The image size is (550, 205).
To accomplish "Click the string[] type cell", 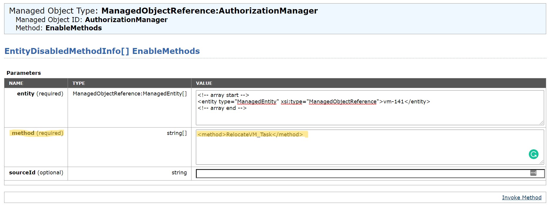I will [177, 133].
